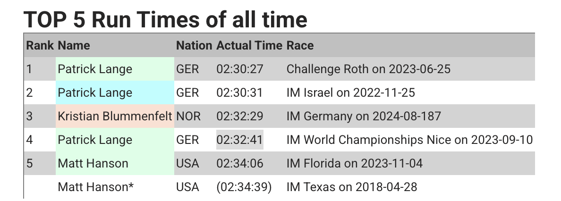Image resolution: width=561 pixels, height=201 pixels.
Task: Click the Challenge Roth on 2023-06-25 race
Action: pyautogui.click(x=368, y=69)
